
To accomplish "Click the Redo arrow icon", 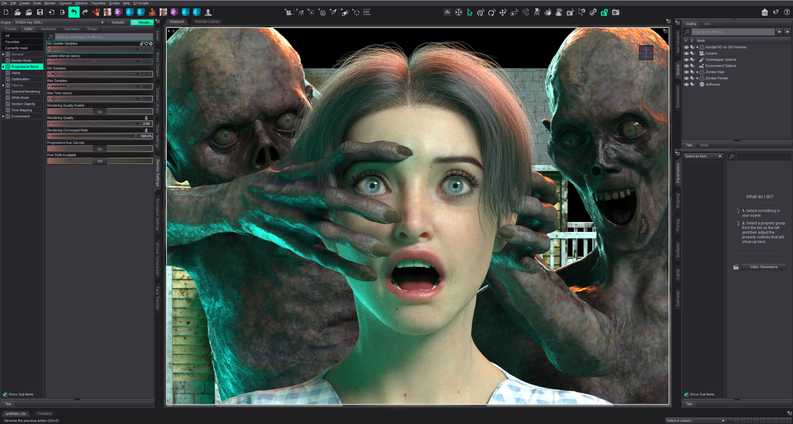I will tap(85, 12).
